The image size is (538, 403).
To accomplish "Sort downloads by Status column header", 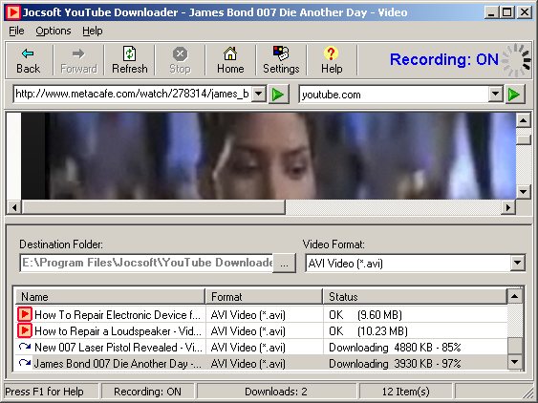I will [415, 297].
